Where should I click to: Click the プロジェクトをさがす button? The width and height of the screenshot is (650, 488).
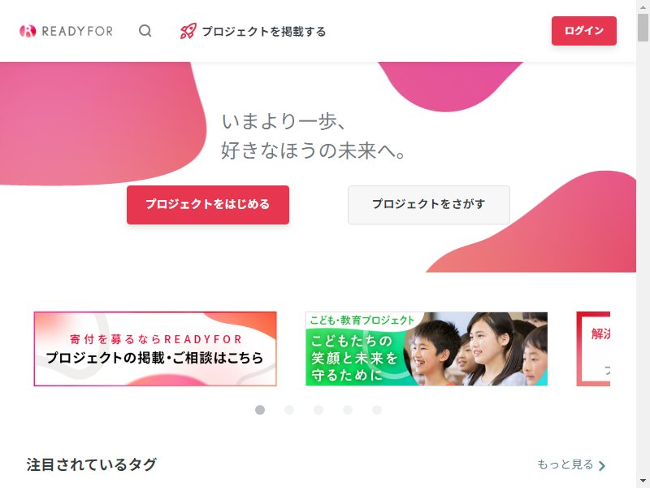[x=429, y=205]
